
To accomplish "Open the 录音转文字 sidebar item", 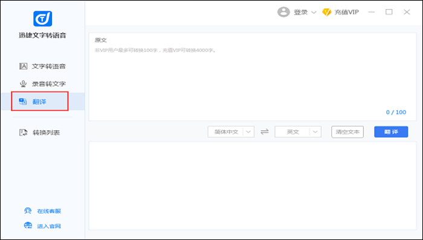I will click(x=43, y=84).
